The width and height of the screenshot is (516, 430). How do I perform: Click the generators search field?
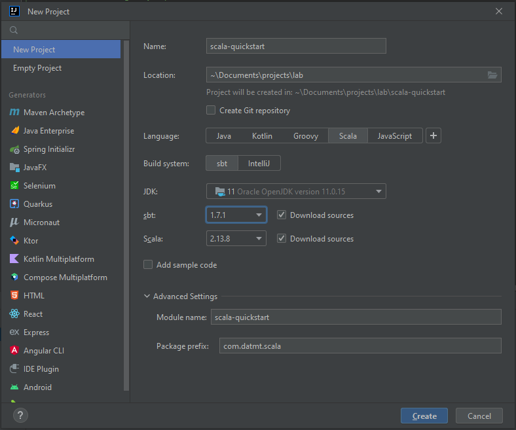(66, 30)
